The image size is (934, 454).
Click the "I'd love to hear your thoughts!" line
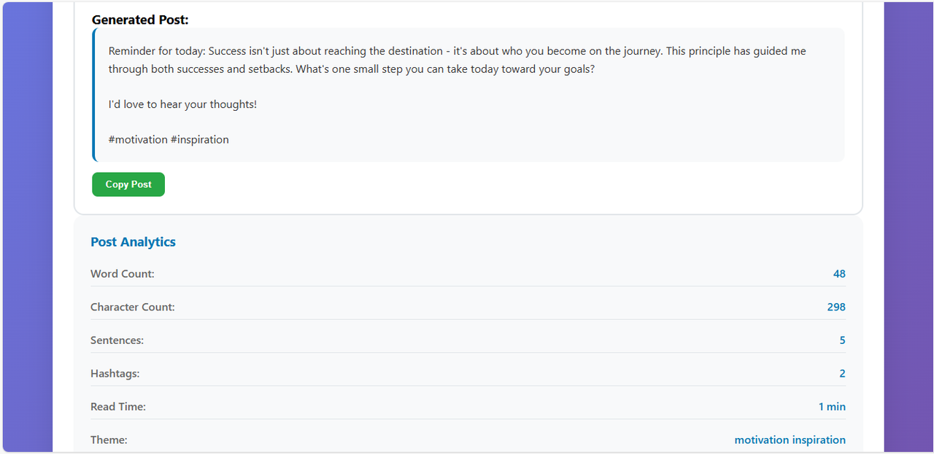click(x=182, y=104)
